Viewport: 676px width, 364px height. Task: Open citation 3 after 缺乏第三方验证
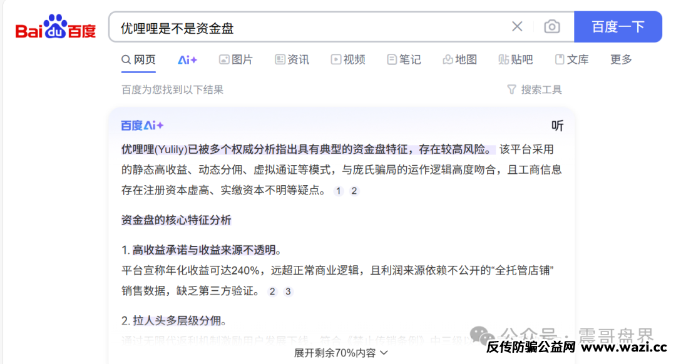pyautogui.click(x=288, y=291)
